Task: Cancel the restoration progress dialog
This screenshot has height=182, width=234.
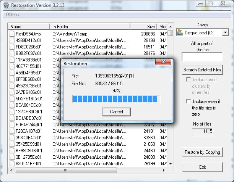Action: point(117,112)
